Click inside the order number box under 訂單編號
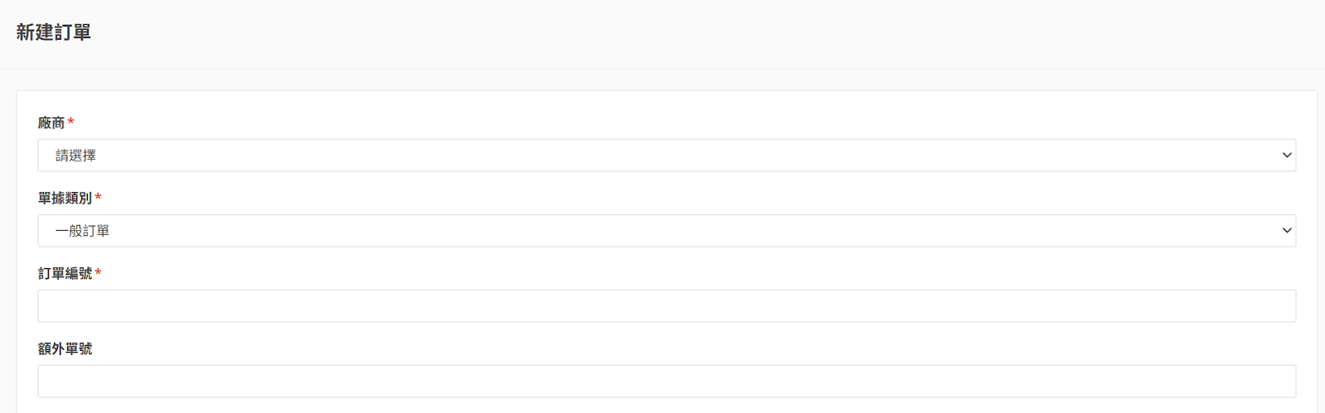The width and height of the screenshot is (1325, 413). pos(667,306)
